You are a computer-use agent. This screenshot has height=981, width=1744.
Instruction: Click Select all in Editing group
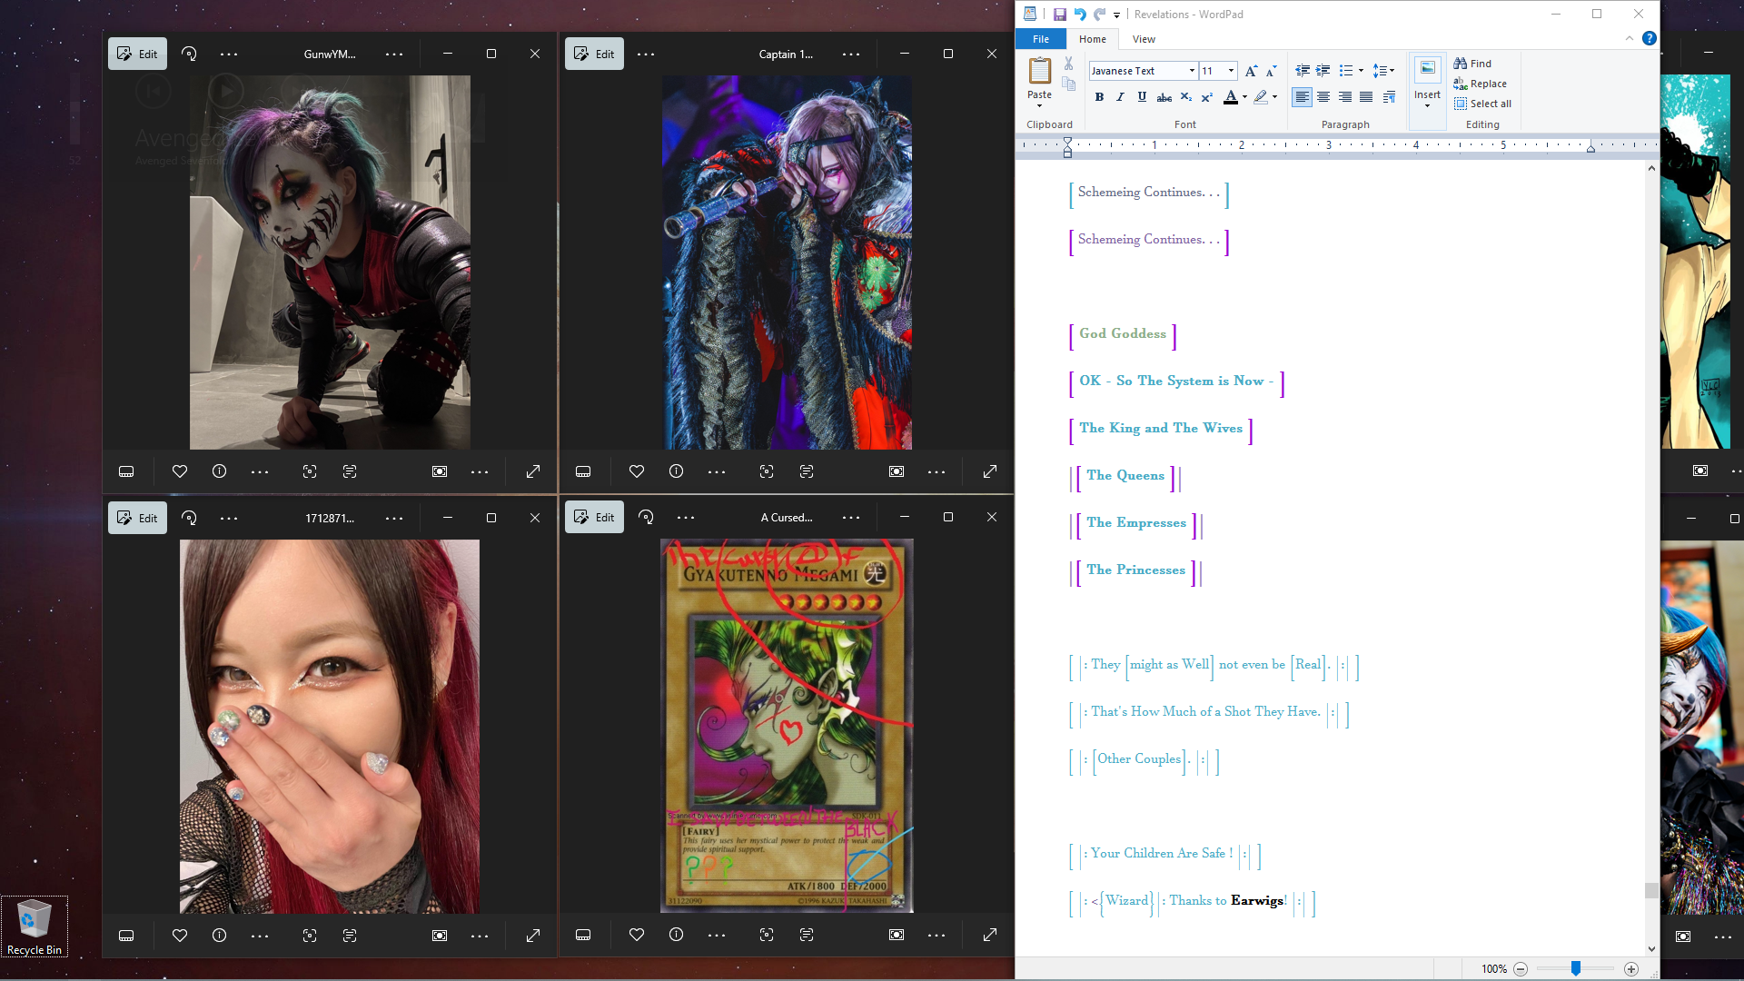[x=1482, y=104]
